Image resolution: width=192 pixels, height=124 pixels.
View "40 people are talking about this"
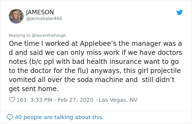pos(58,117)
